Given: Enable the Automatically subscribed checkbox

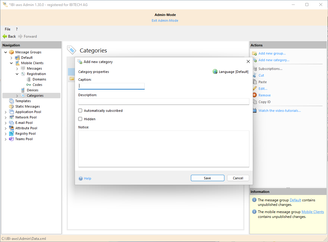Looking at the screenshot, I should pyautogui.click(x=80, y=111).
